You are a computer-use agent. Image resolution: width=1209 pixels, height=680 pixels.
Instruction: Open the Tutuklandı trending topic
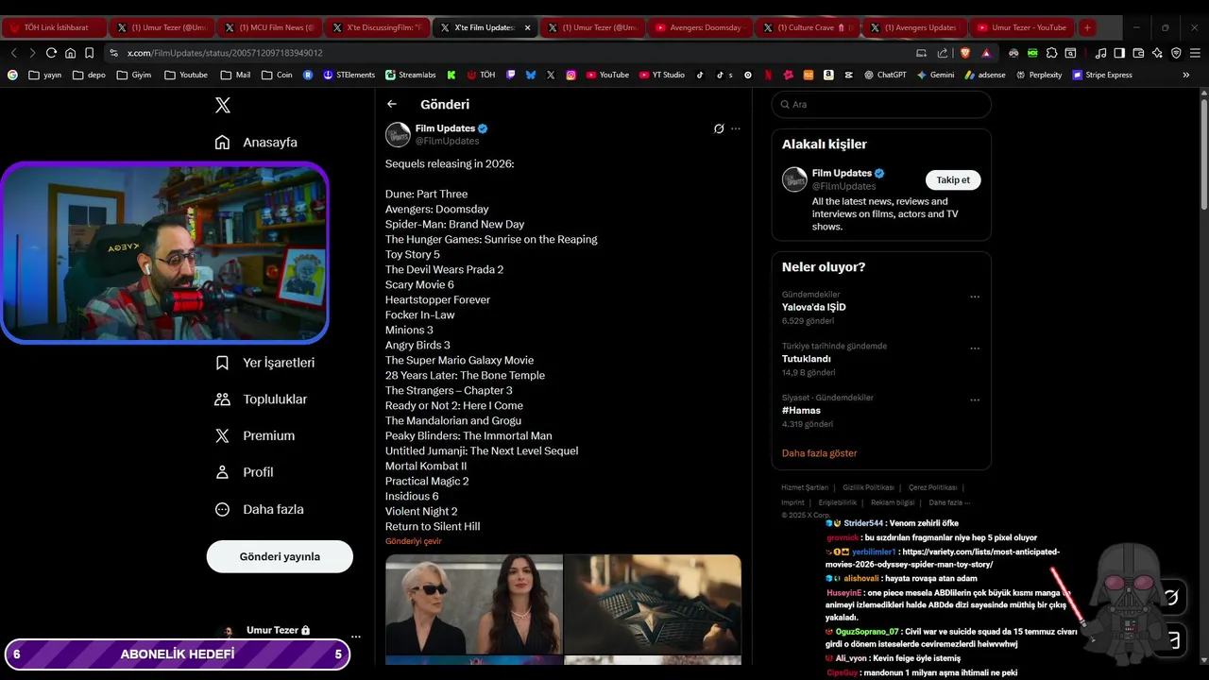806,359
